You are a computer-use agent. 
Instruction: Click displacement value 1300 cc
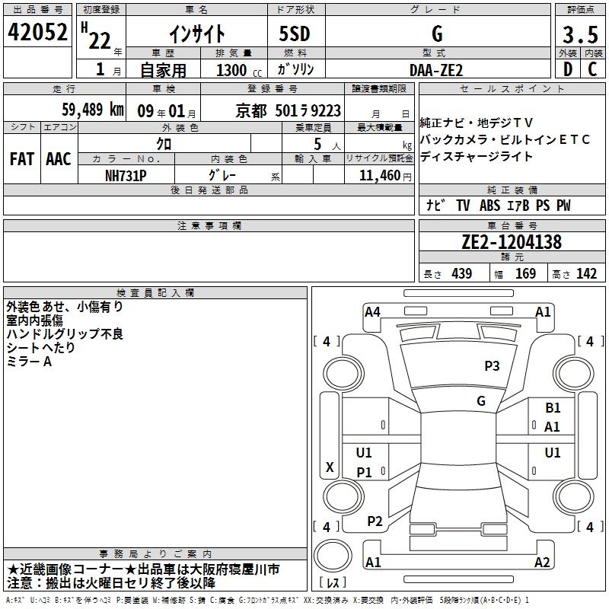tap(239, 70)
